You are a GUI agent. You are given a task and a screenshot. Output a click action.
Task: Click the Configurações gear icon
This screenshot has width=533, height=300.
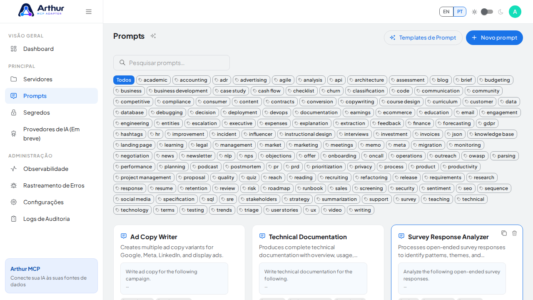click(x=14, y=202)
